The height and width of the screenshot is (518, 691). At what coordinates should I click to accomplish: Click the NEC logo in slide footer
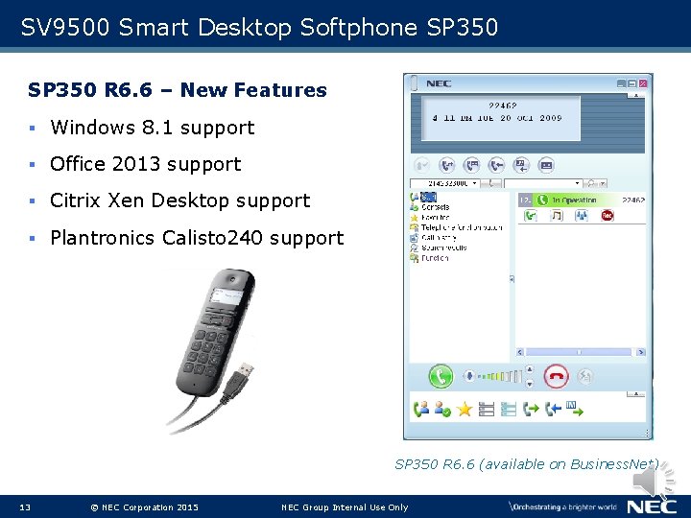(x=652, y=507)
